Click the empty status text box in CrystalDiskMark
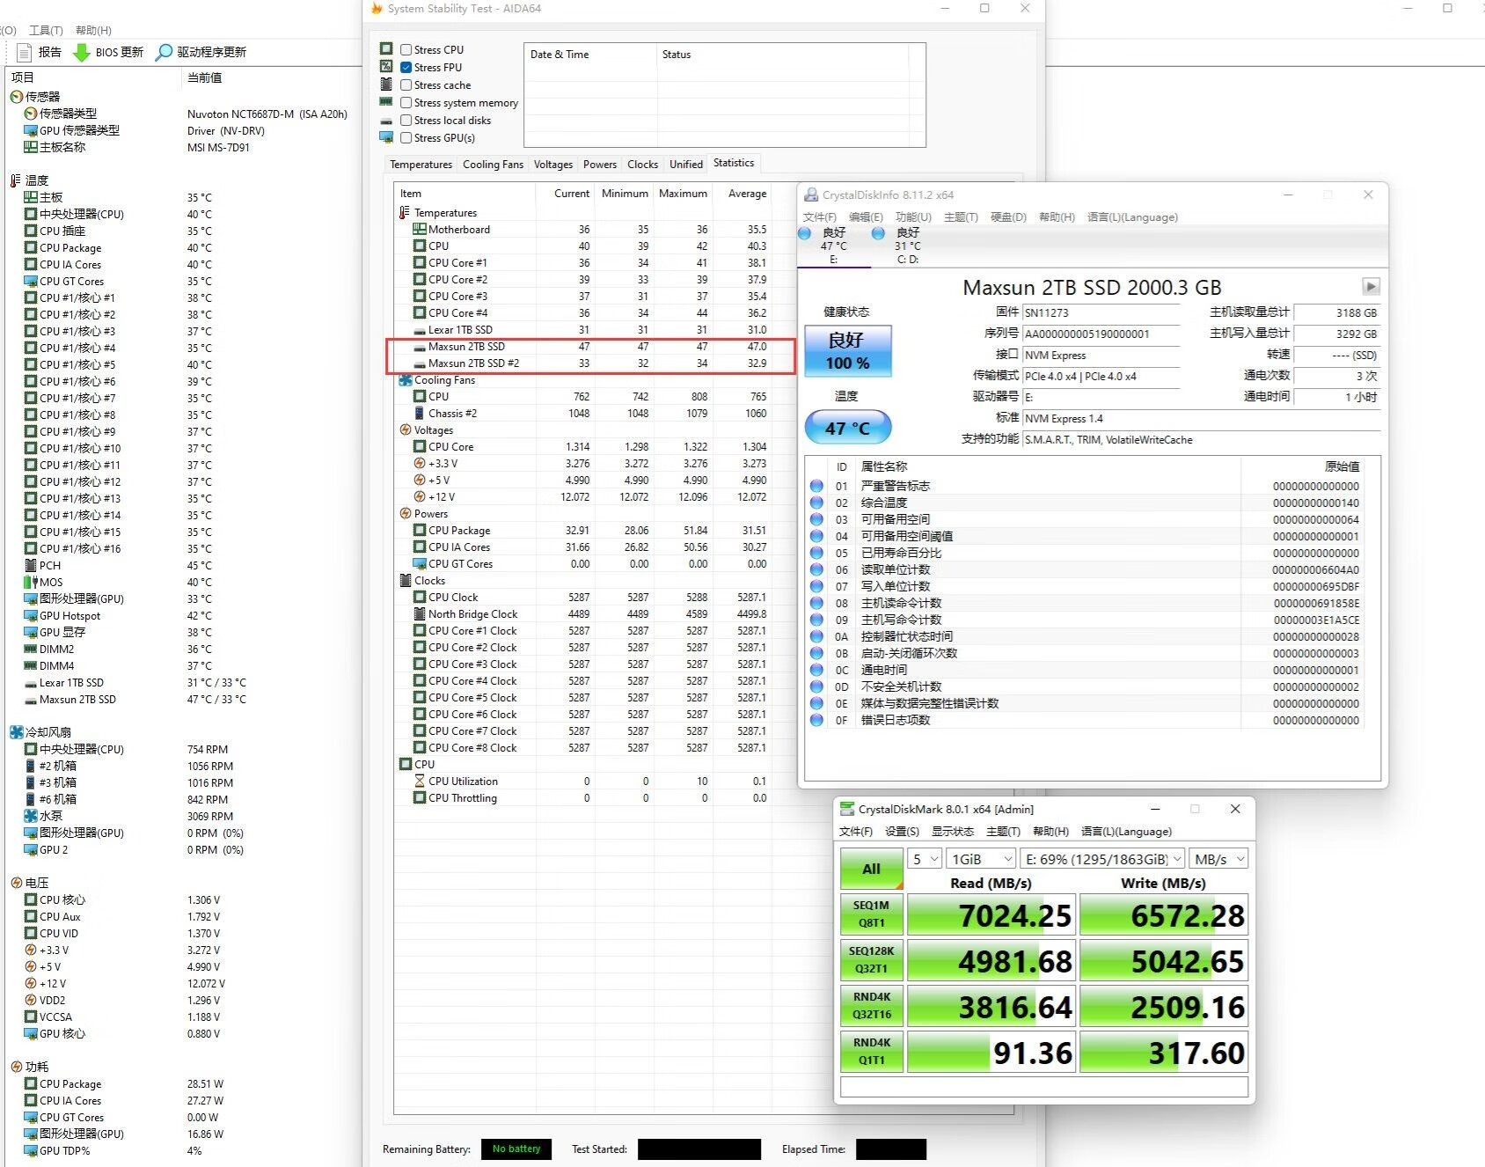The height and width of the screenshot is (1167, 1485). [x=1044, y=1087]
